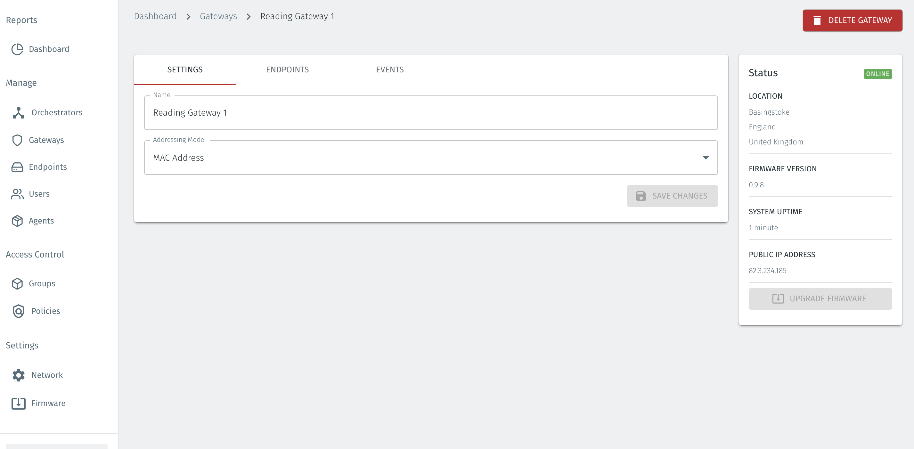Viewport: 914px width, 449px height.
Task: Click the Dashboard pie chart icon
Action: pos(17,49)
